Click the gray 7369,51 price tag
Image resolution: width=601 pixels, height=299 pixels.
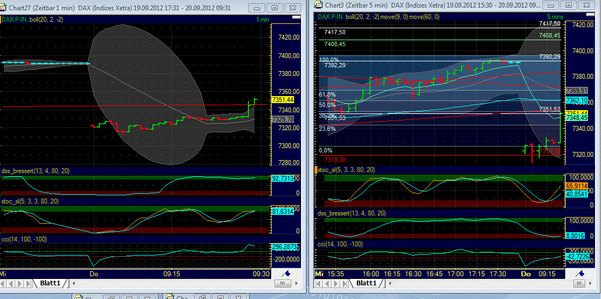click(x=577, y=91)
